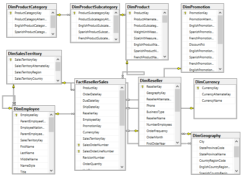The width and height of the screenshot is (243, 178).
Task: Select the Phone column in DimReseller
Action: [157, 106]
